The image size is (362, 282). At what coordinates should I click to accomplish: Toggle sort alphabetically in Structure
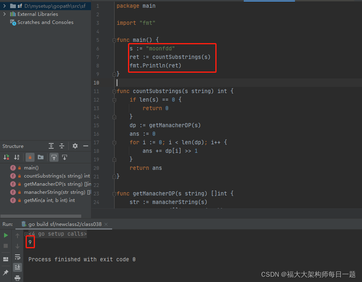(17, 157)
